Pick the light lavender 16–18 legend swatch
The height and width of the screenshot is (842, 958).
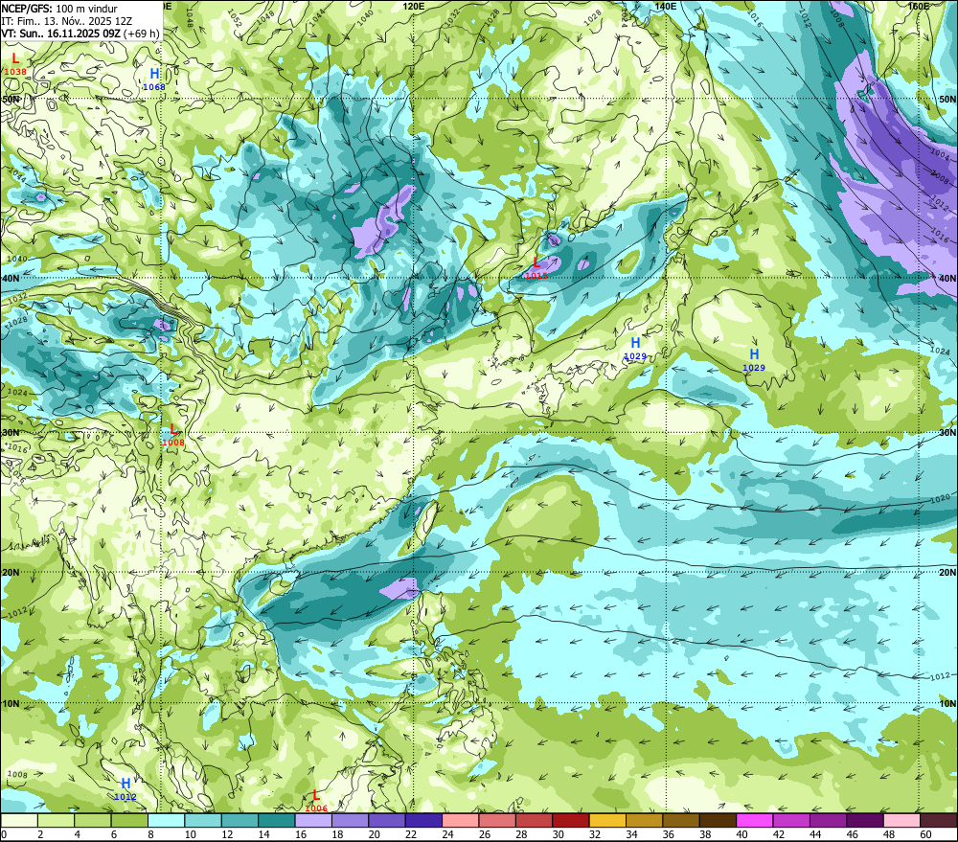tap(313, 821)
